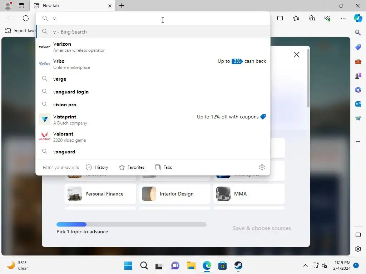Refresh the page
The width and height of the screenshot is (366, 274).
[x=26, y=18]
